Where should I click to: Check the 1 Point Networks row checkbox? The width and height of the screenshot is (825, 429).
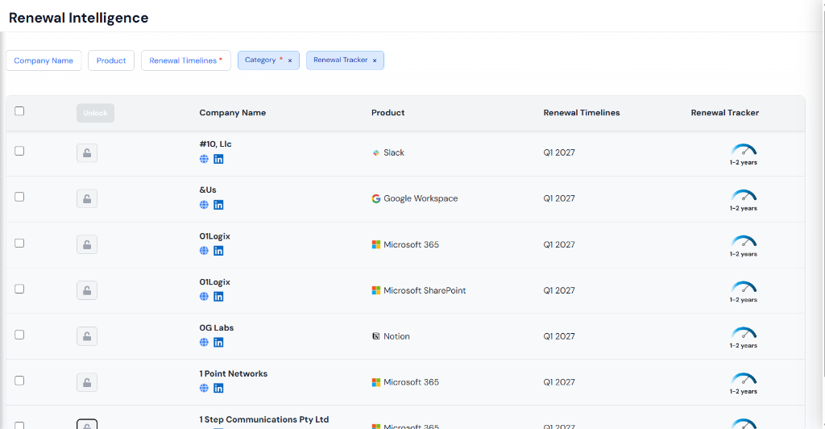click(19, 381)
